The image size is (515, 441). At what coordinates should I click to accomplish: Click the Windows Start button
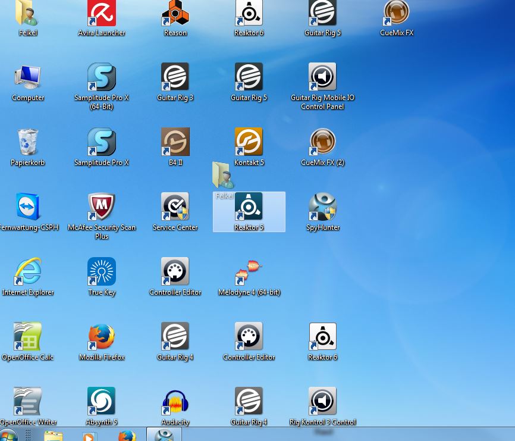(x=8, y=436)
